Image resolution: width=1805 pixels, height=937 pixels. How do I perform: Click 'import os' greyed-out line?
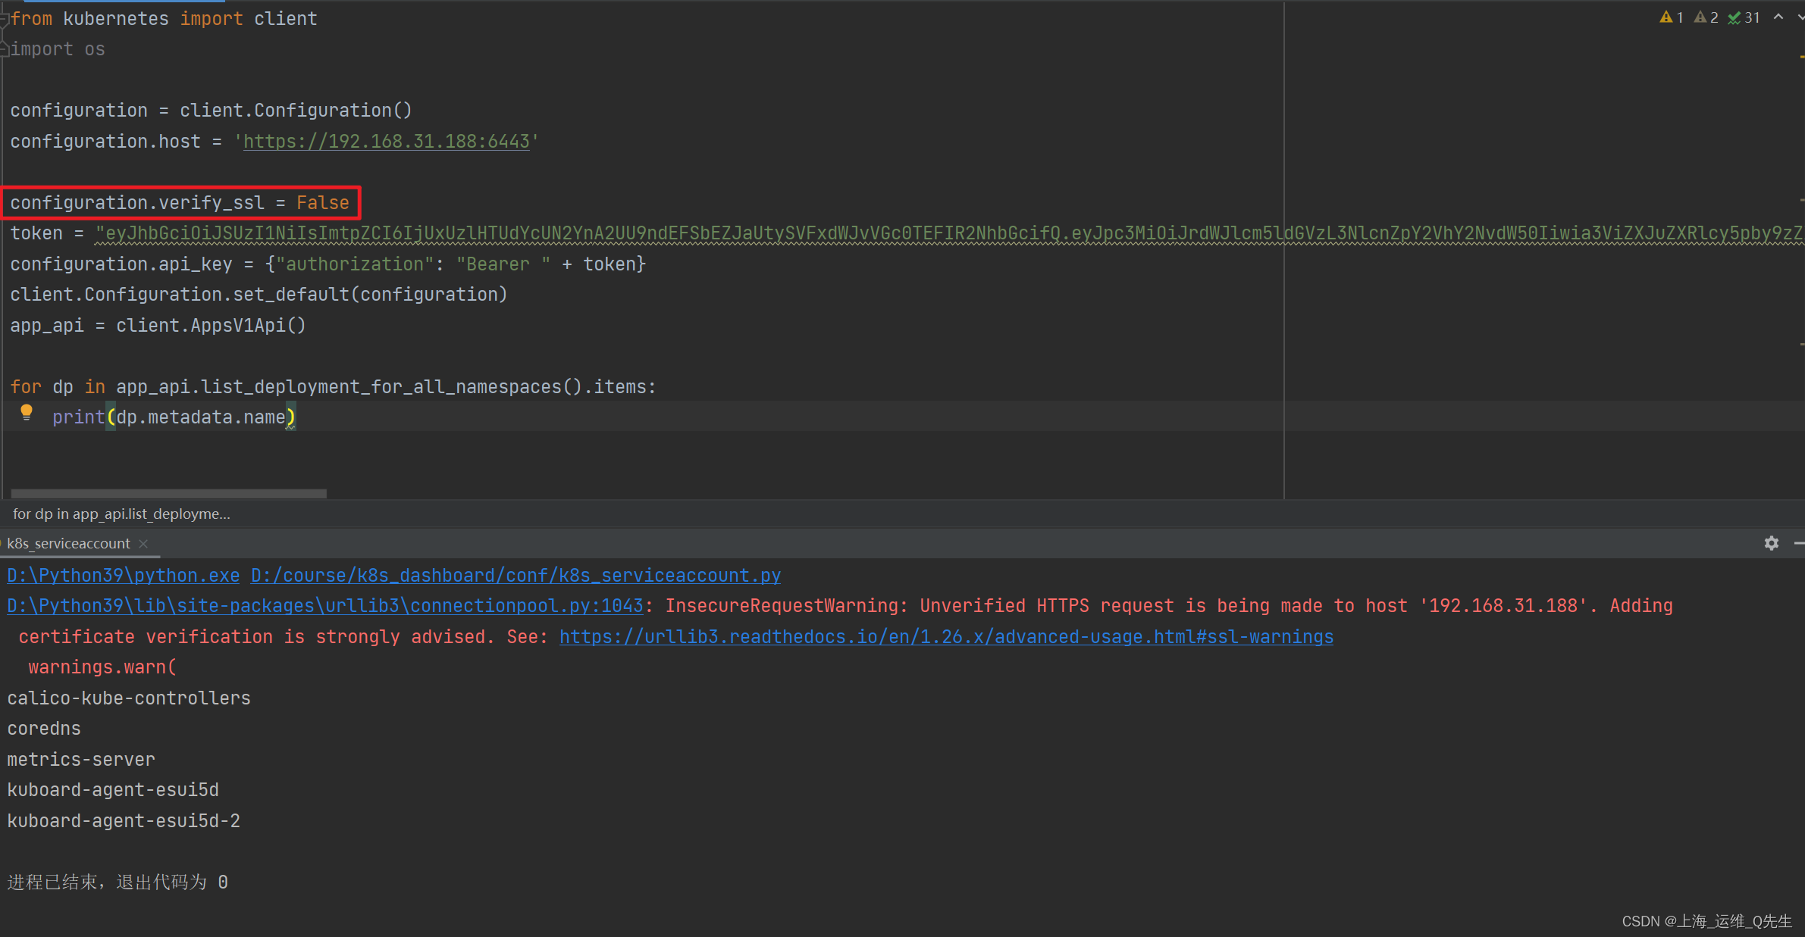[58, 49]
